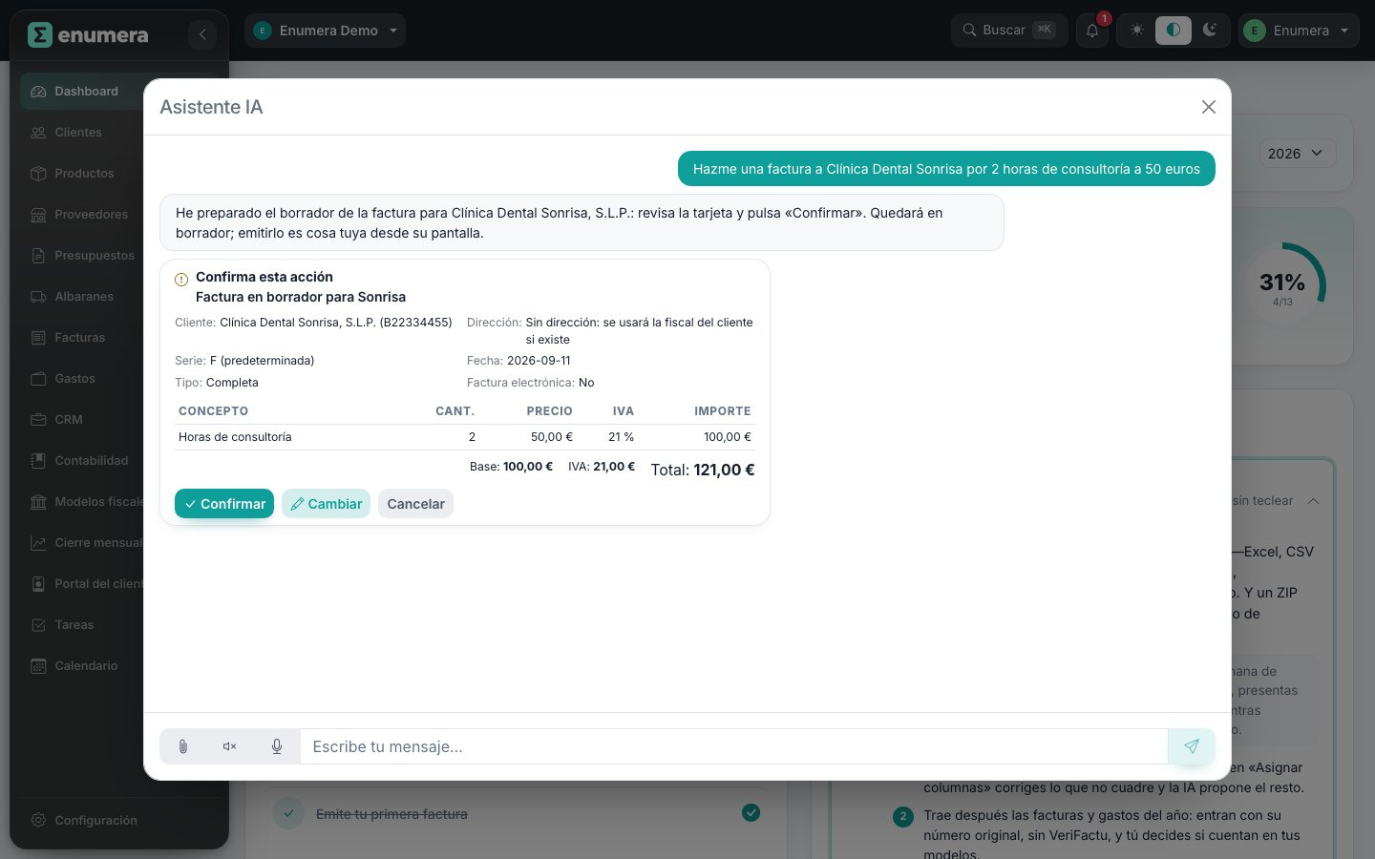Switch to light theme sun icon
The width and height of the screenshot is (1375, 859).
pos(1136,30)
